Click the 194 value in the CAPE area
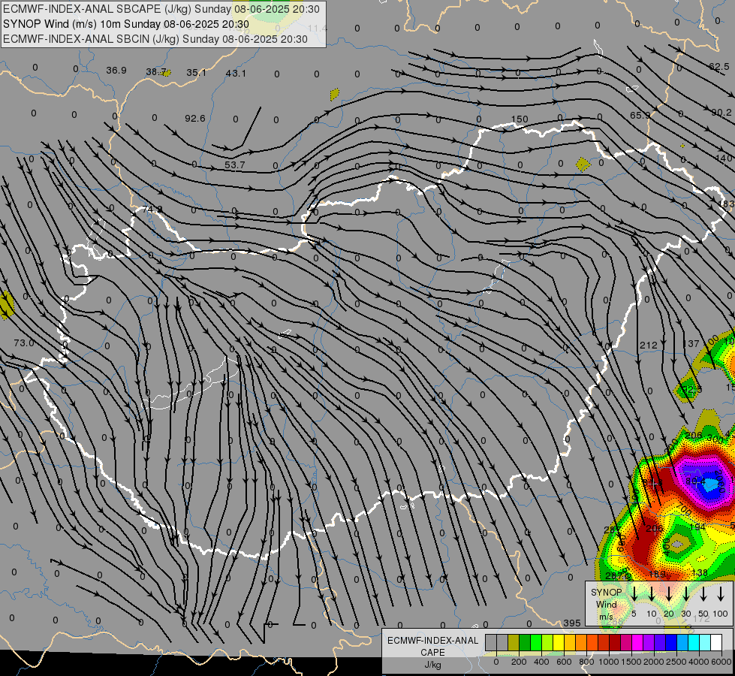 click(x=697, y=527)
